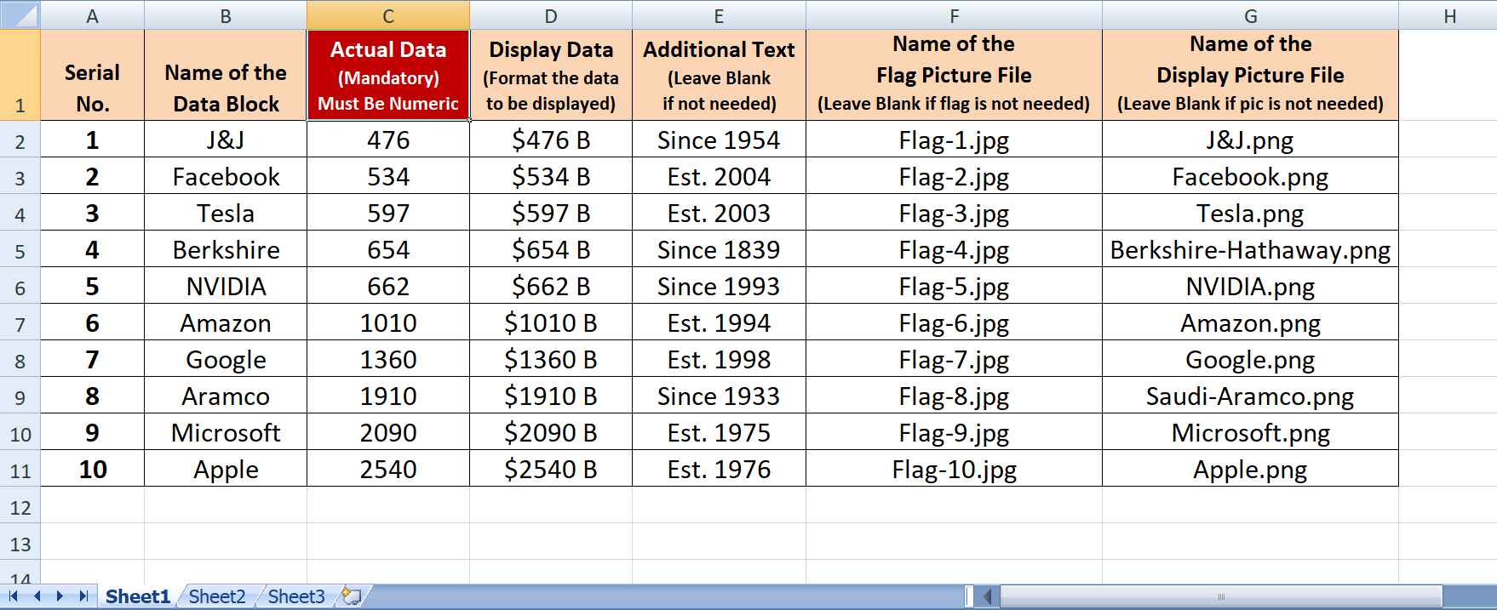Image resolution: width=1497 pixels, height=610 pixels.
Task: Click the horizontal scrollbar thumb
Action: (1221, 596)
